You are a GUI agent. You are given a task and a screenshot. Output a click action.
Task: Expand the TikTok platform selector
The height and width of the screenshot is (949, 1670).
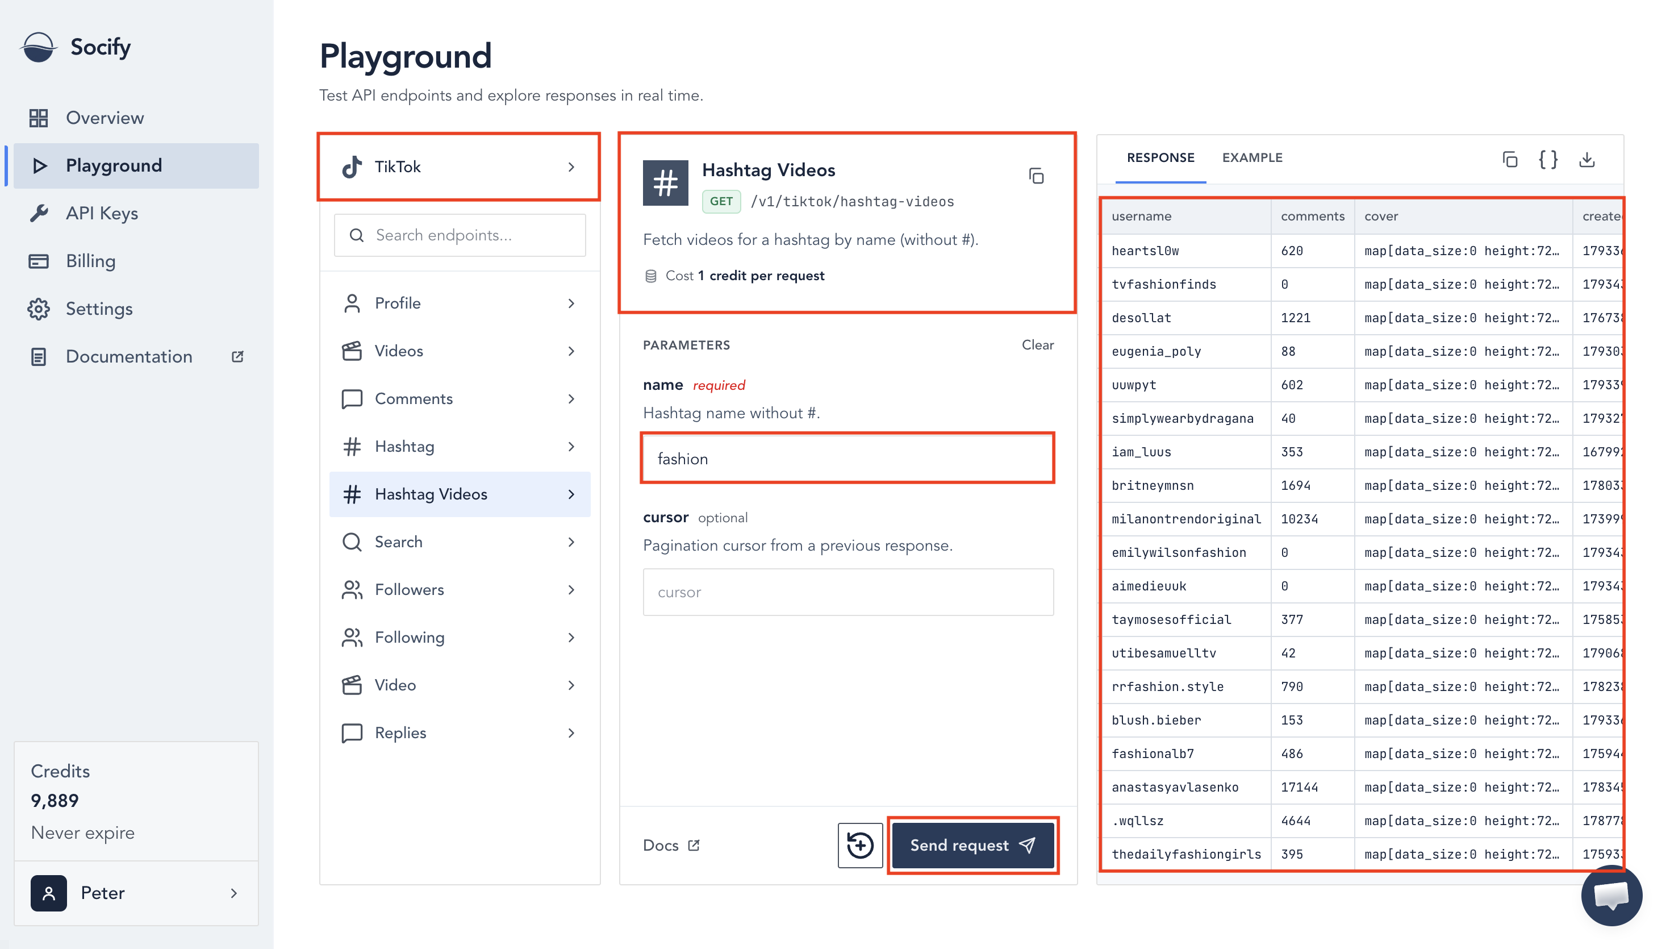tap(459, 167)
